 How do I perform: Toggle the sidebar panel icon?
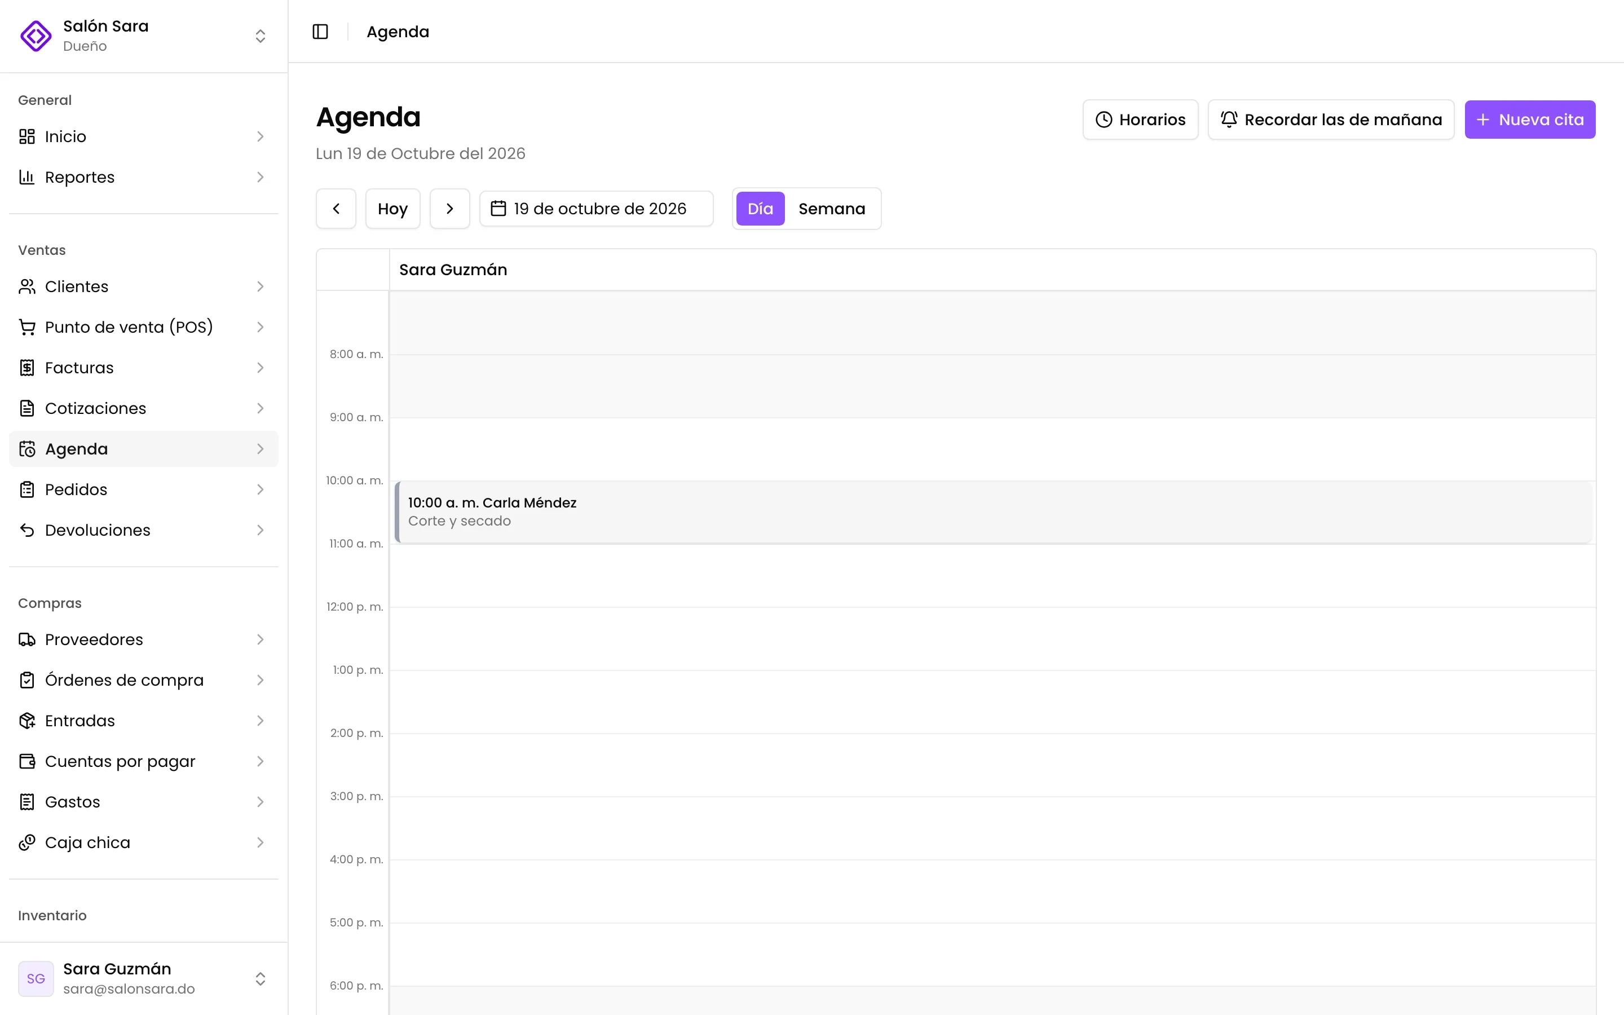coord(320,32)
